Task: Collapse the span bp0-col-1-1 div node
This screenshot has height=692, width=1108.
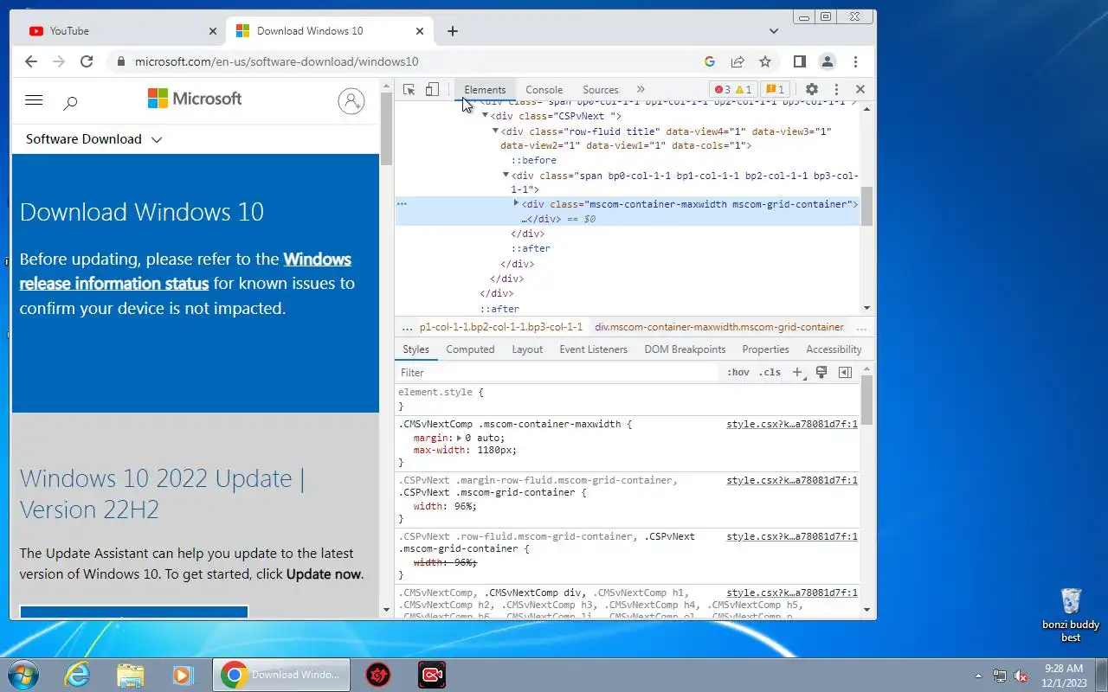Action: tap(506, 176)
